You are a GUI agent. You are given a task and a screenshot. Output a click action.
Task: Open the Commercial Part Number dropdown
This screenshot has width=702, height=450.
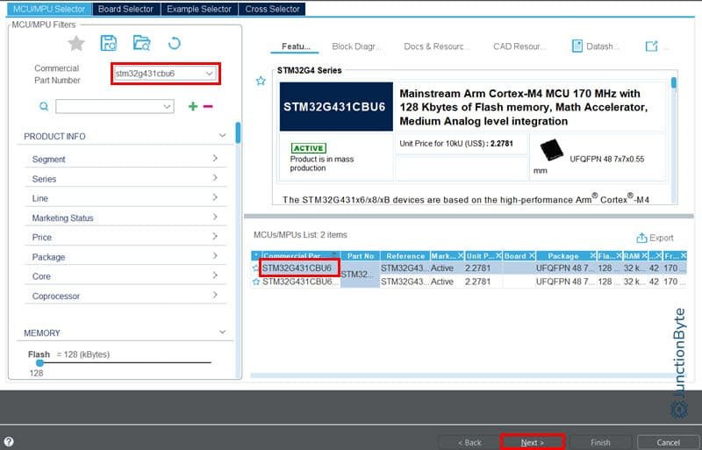209,74
